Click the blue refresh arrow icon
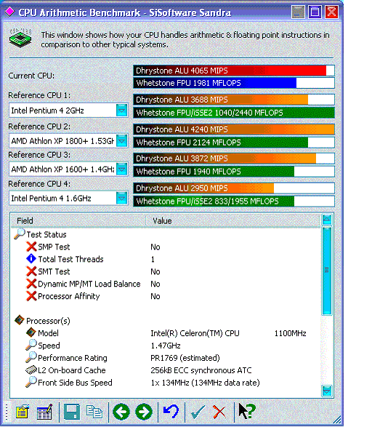The height and width of the screenshot is (427, 372). pos(171,411)
